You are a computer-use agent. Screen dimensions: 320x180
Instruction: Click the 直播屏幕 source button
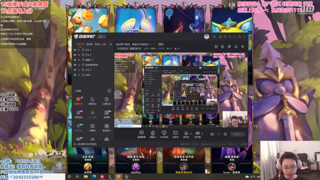(142, 134)
